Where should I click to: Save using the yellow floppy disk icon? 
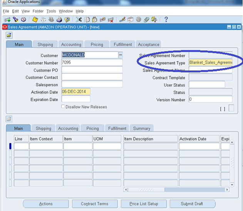(x=35, y=20)
